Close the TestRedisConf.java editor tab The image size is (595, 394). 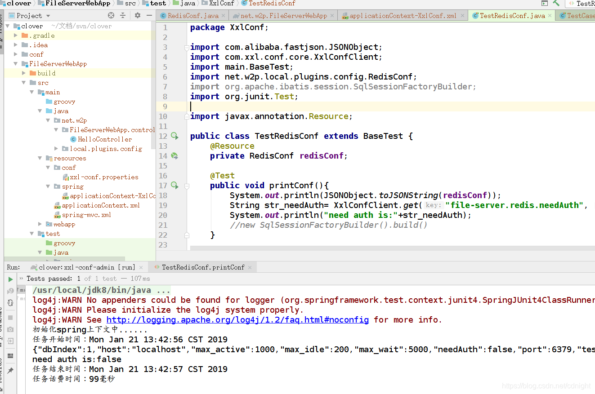[x=550, y=16]
